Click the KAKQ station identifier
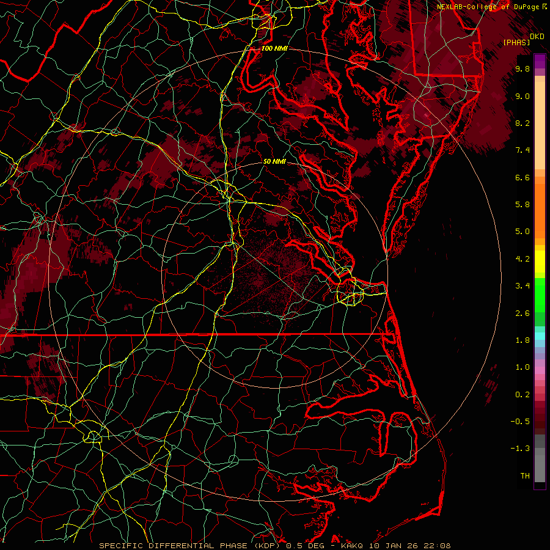The image size is (550, 550). (352, 546)
